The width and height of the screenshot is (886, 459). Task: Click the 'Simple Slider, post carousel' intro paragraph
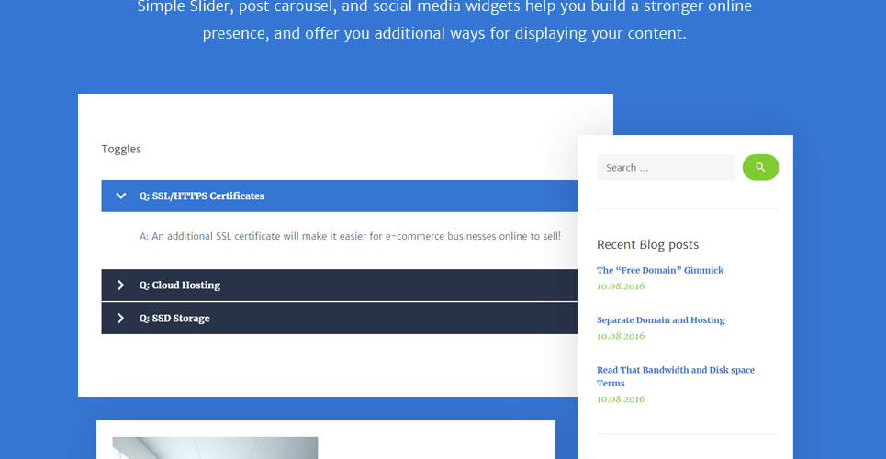444,20
